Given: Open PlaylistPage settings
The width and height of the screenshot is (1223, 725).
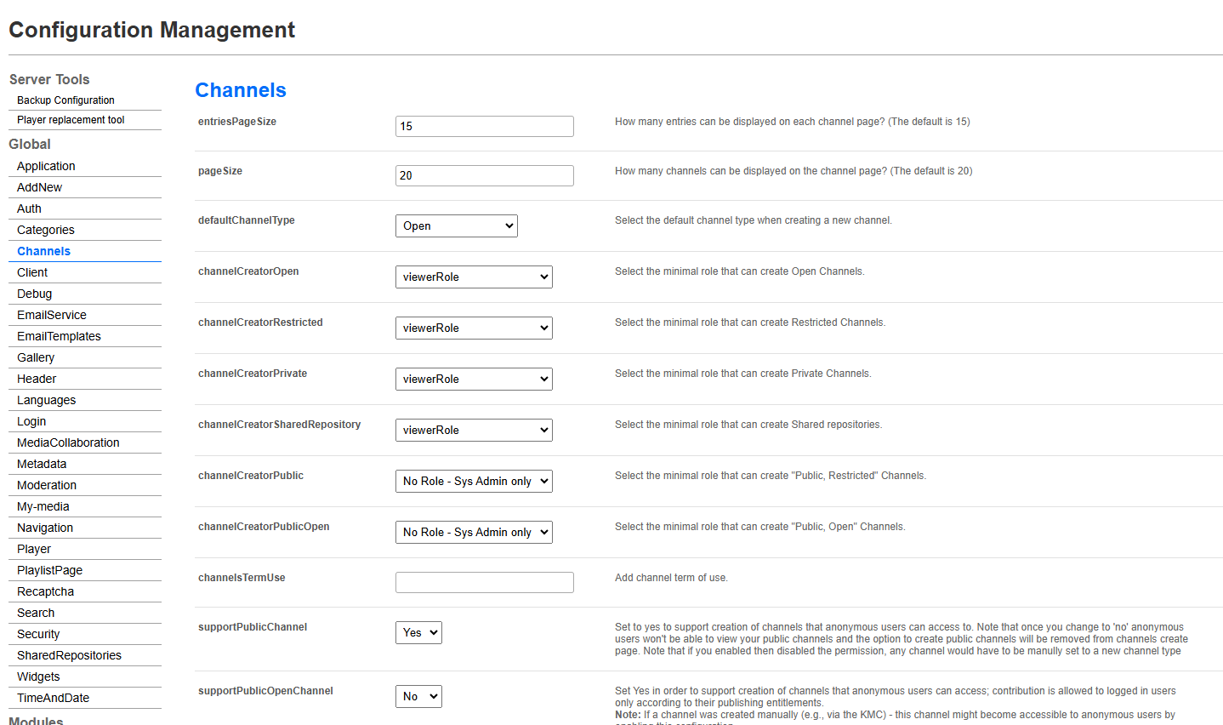Looking at the screenshot, I should (49, 570).
